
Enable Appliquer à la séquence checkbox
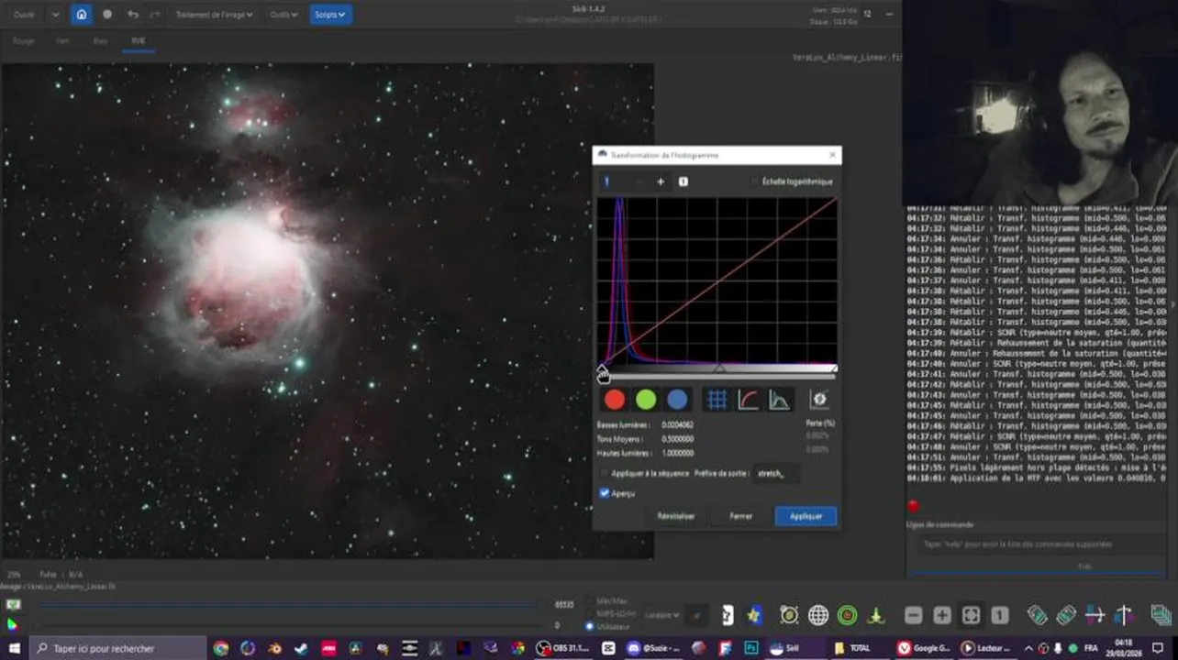pyautogui.click(x=604, y=473)
